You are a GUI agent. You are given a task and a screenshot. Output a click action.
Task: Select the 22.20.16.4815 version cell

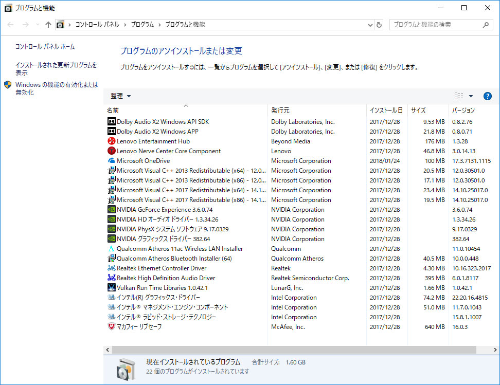[x=470, y=297]
